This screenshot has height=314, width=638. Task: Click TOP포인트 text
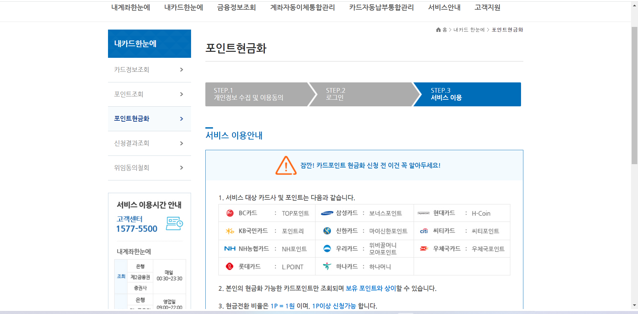click(x=295, y=213)
